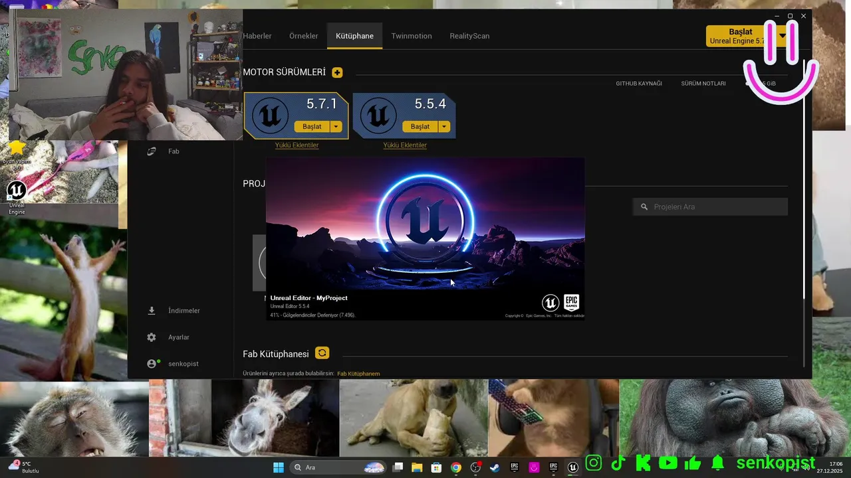Expand launch options dropdown for 5.7.1
Screen dimensions: 851x478
336,126
